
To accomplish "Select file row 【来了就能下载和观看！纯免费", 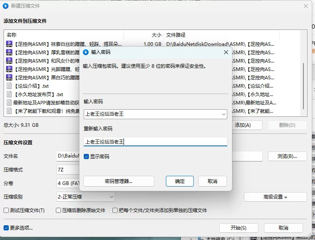I will [47, 111].
